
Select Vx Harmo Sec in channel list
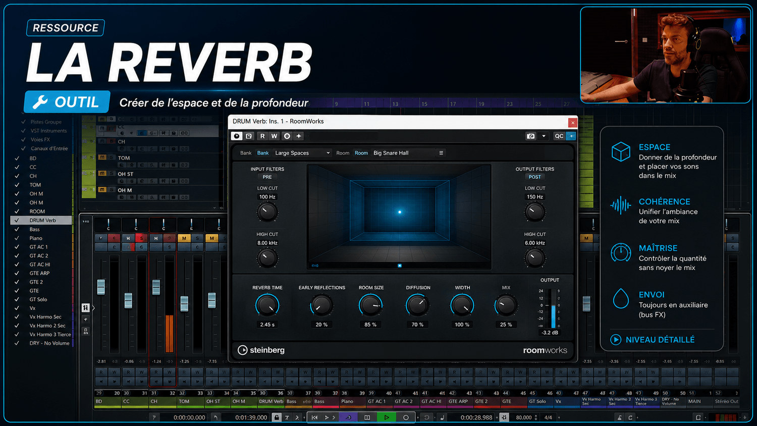(x=45, y=317)
